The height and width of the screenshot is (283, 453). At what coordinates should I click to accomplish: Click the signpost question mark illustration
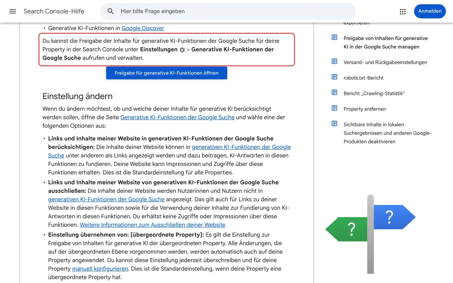[x=370, y=234]
